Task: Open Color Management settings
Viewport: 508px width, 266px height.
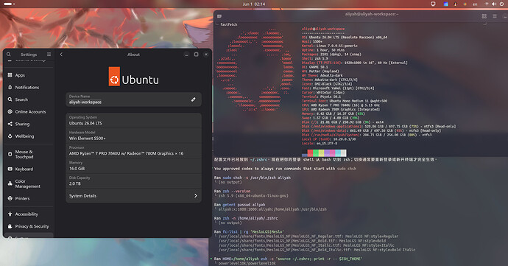Action: 28,183
